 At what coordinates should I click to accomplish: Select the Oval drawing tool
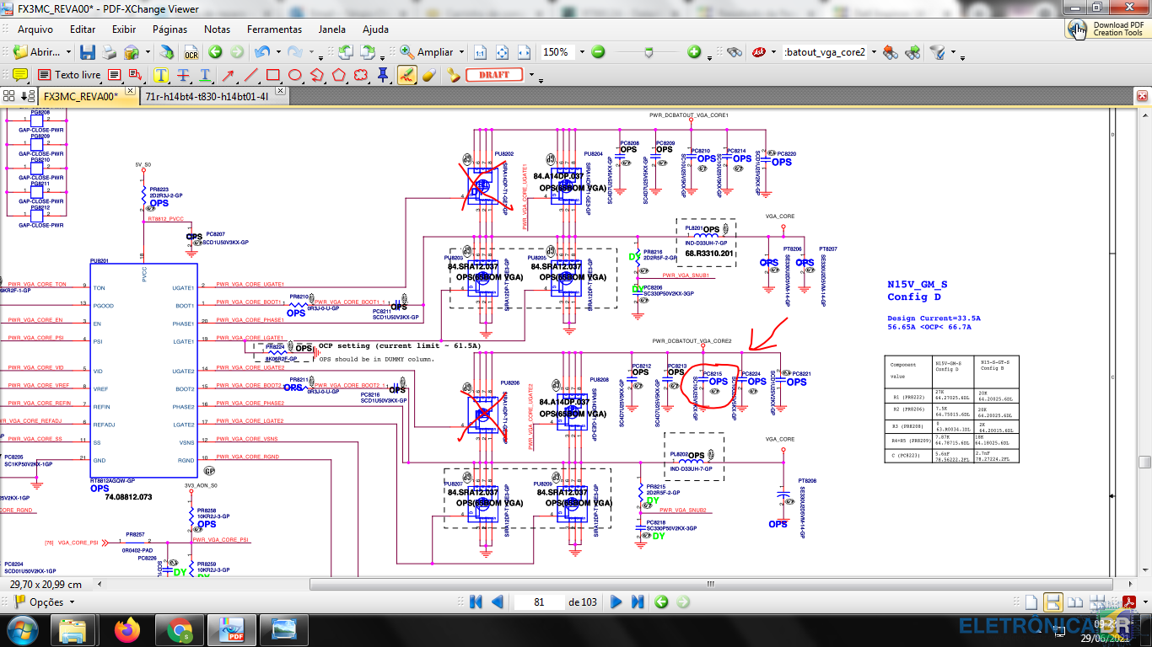pos(295,75)
